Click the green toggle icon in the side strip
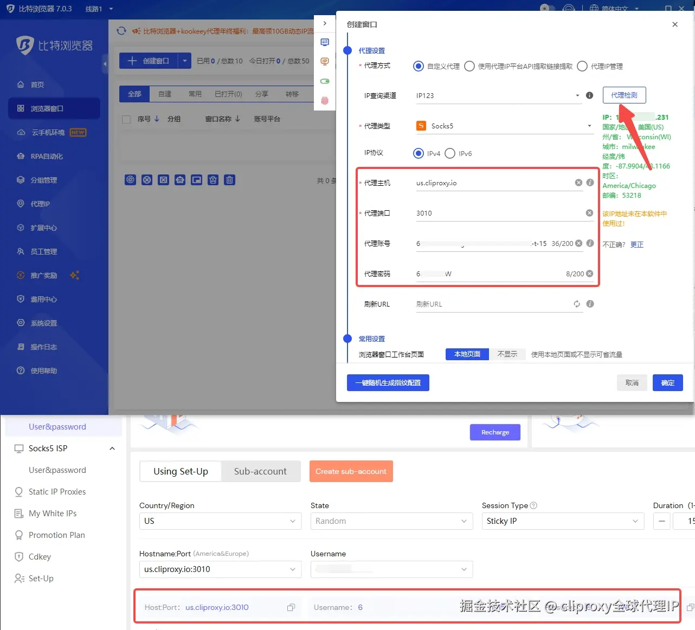695x630 pixels. 325,81
